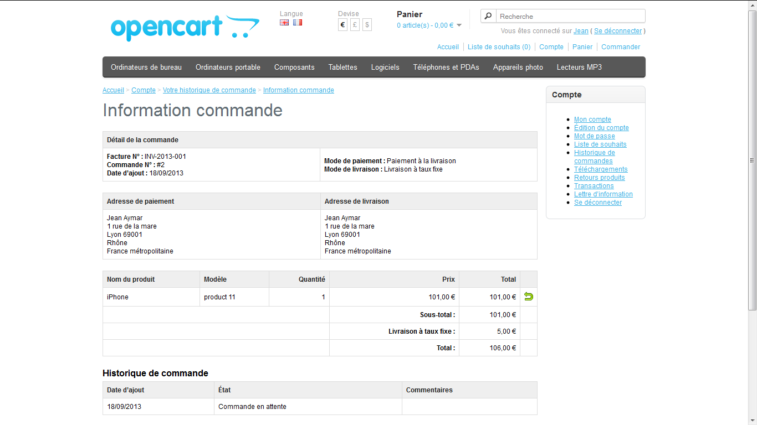
Task: Click the Lettre d'information sidebar link
Action: coord(603,194)
